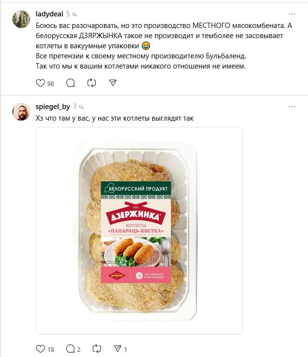Screen dimensions: 308x357
Task: Open ladydeal's profile from the username
Action: point(50,14)
